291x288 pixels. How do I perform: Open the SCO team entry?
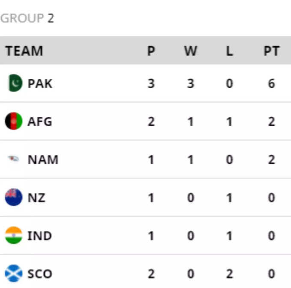pos(40,274)
